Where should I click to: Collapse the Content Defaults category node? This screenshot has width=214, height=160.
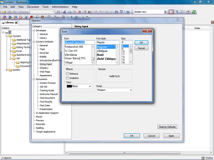(34, 42)
